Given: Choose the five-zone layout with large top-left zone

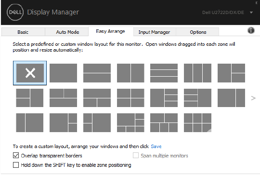Looking at the screenshot, I should click(130, 122).
